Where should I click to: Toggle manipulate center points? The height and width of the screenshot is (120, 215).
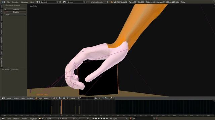64,98
